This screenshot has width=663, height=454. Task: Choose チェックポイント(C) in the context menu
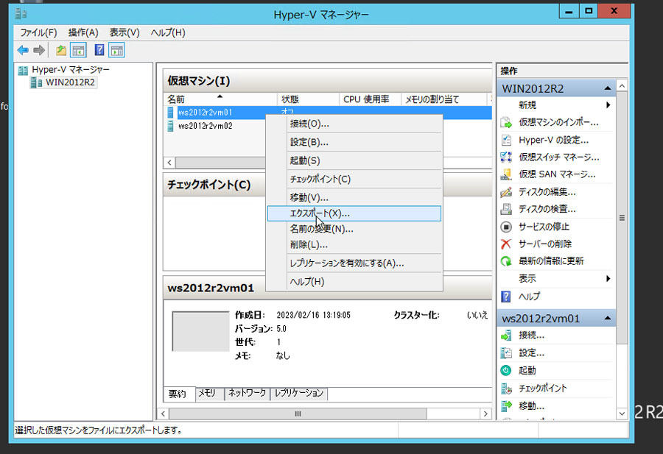pos(354,179)
